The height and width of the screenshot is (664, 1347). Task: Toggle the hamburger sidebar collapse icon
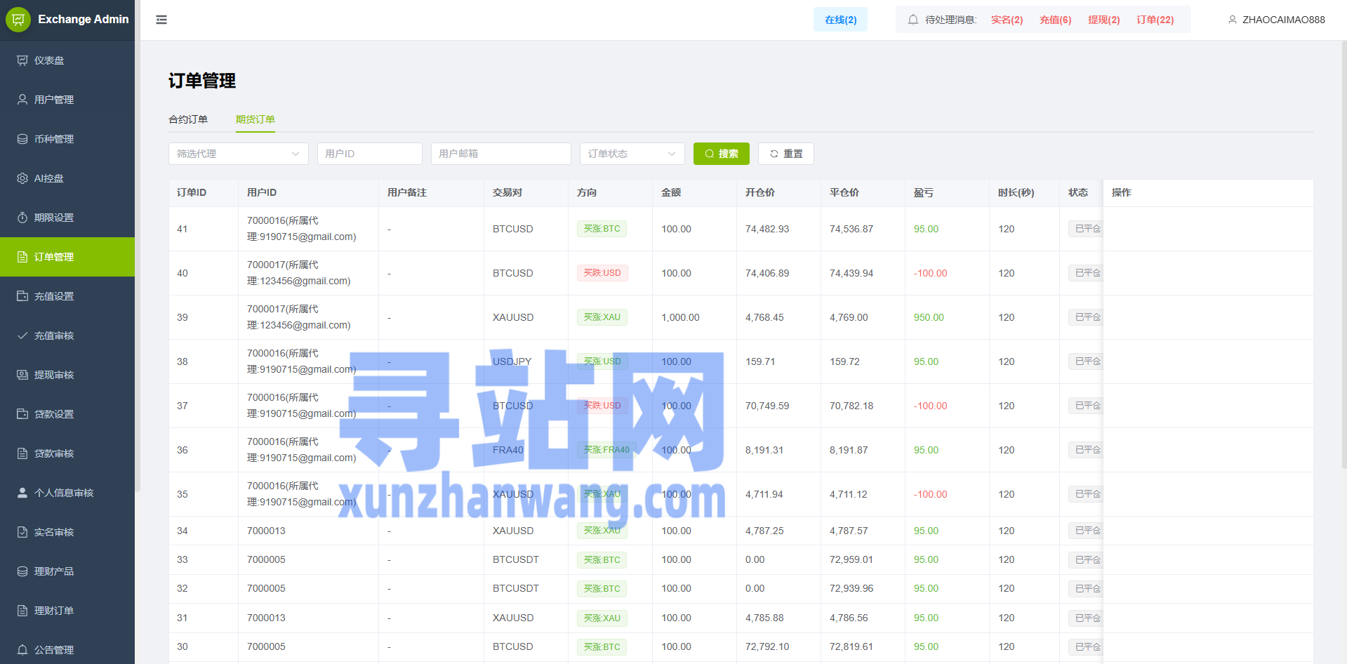[x=161, y=20]
